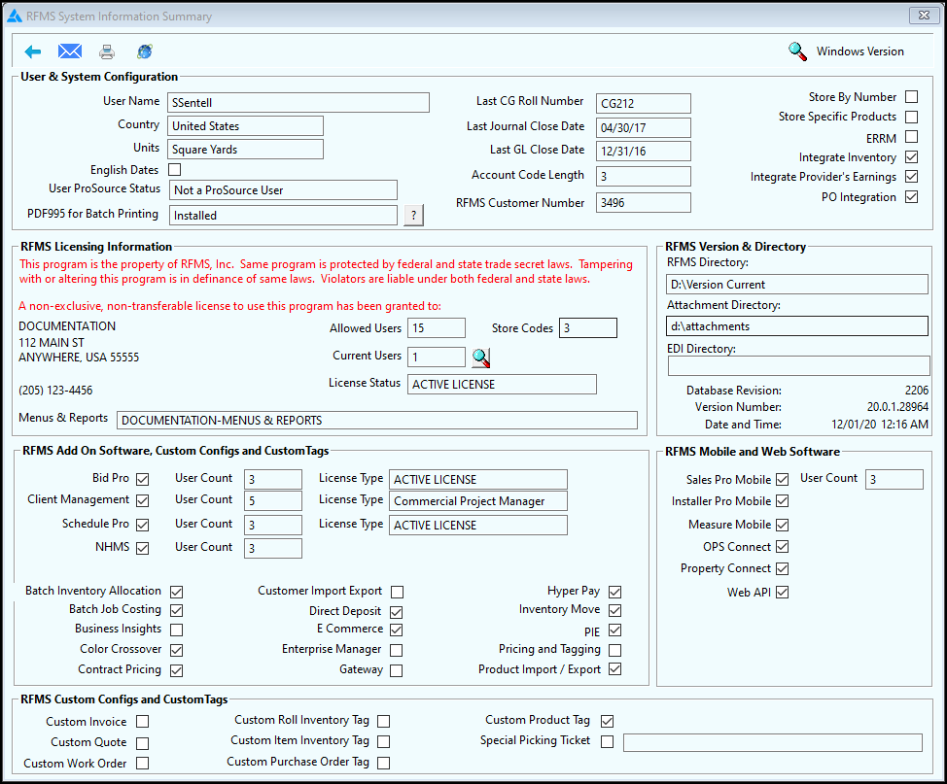Click the email envelope icon
Image resolution: width=947 pixels, height=784 pixels.
70,51
